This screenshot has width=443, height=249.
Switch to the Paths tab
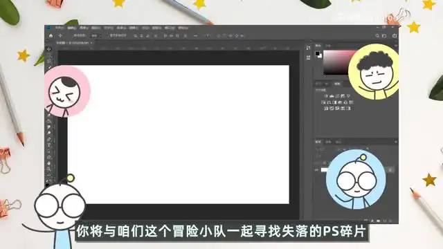(x=338, y=142)
